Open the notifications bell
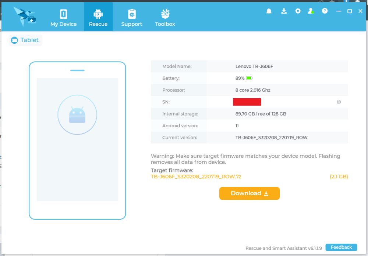Image resolution: width=368 pixels, height=256 pixels. tap(269, 11)
